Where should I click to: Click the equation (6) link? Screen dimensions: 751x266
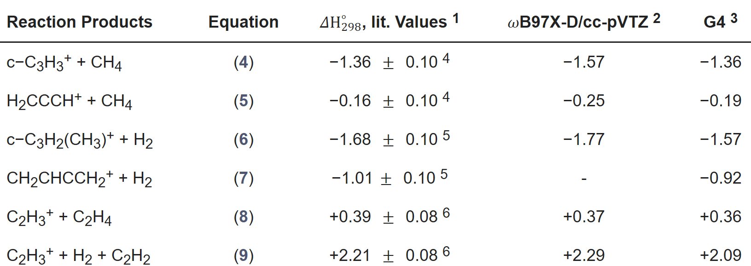click(x=244, y=139)
